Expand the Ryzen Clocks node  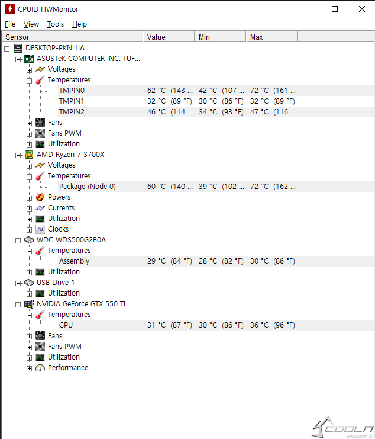29,230
